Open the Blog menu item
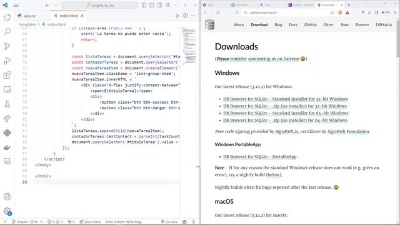 (278, 25)
